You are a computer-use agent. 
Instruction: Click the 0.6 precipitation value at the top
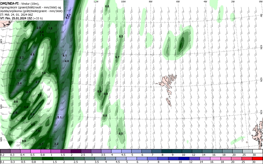[x=107, y=6]
